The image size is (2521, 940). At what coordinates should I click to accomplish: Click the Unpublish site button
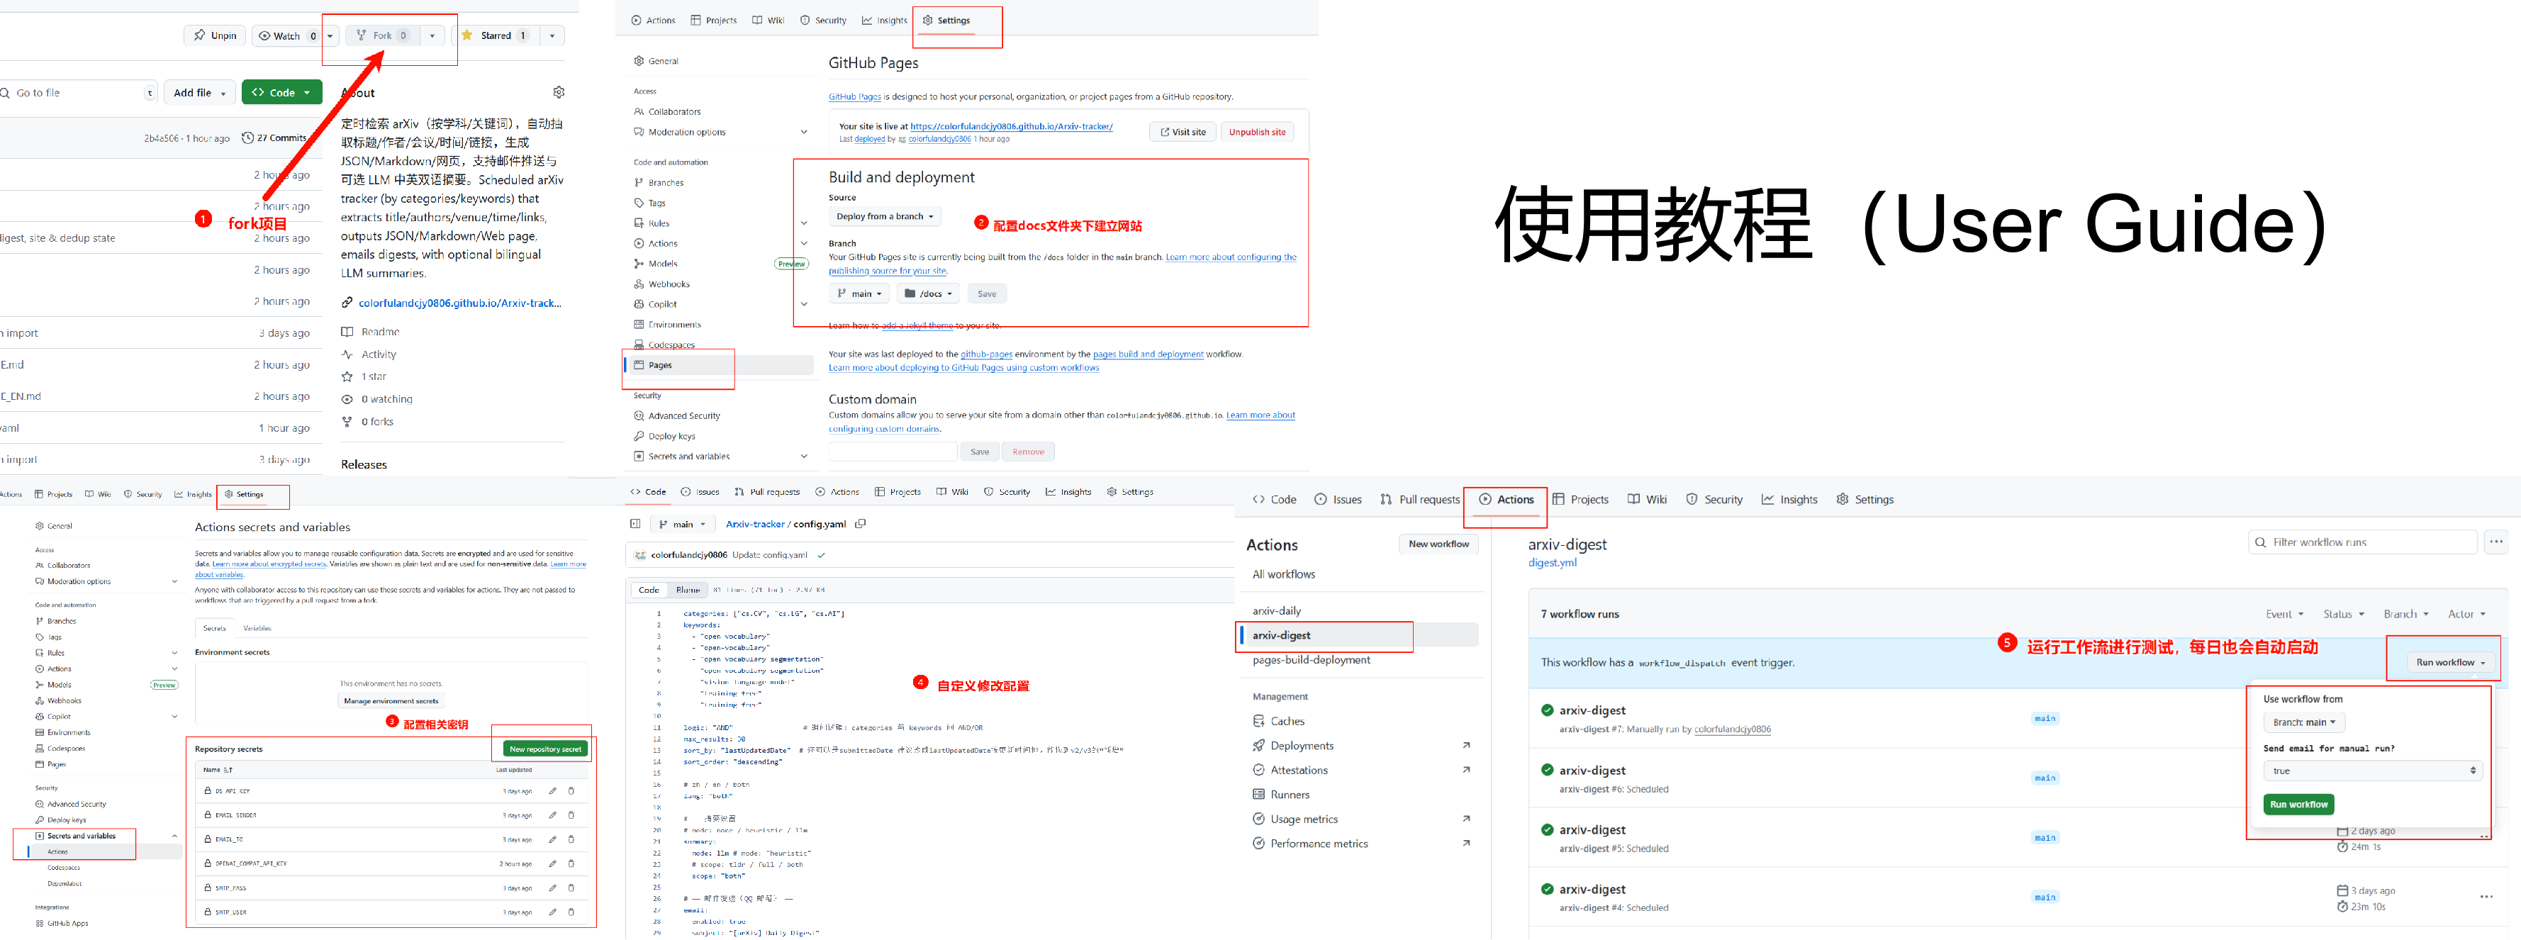[1256, 132]
